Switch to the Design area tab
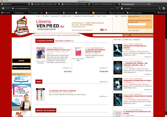Screen dimensions: 167x117 click(x=15, y=4)
